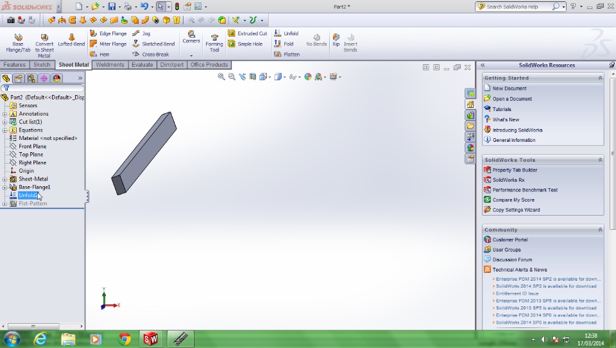Viewport: 616px width, 348px height.
Task: Open the View Orientation dropdown
Action: (269, 77)
